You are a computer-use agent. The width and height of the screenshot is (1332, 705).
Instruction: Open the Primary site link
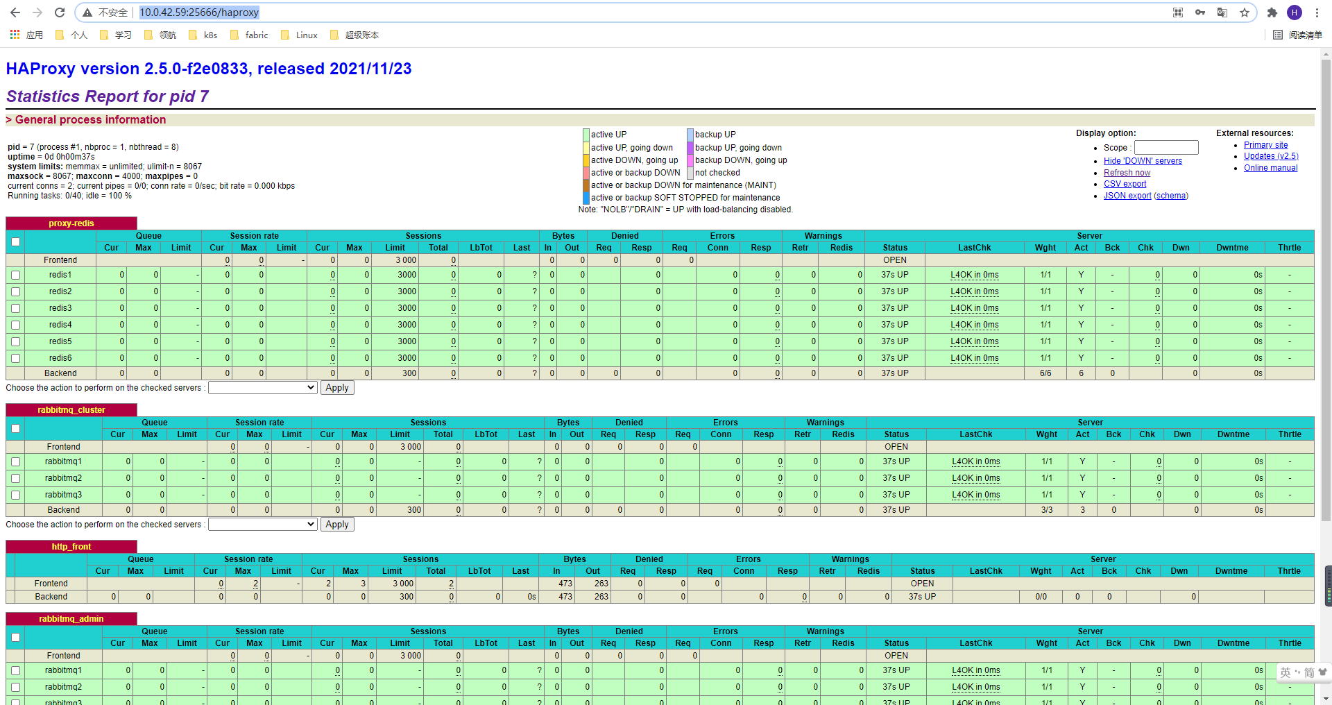point(1265,145)
